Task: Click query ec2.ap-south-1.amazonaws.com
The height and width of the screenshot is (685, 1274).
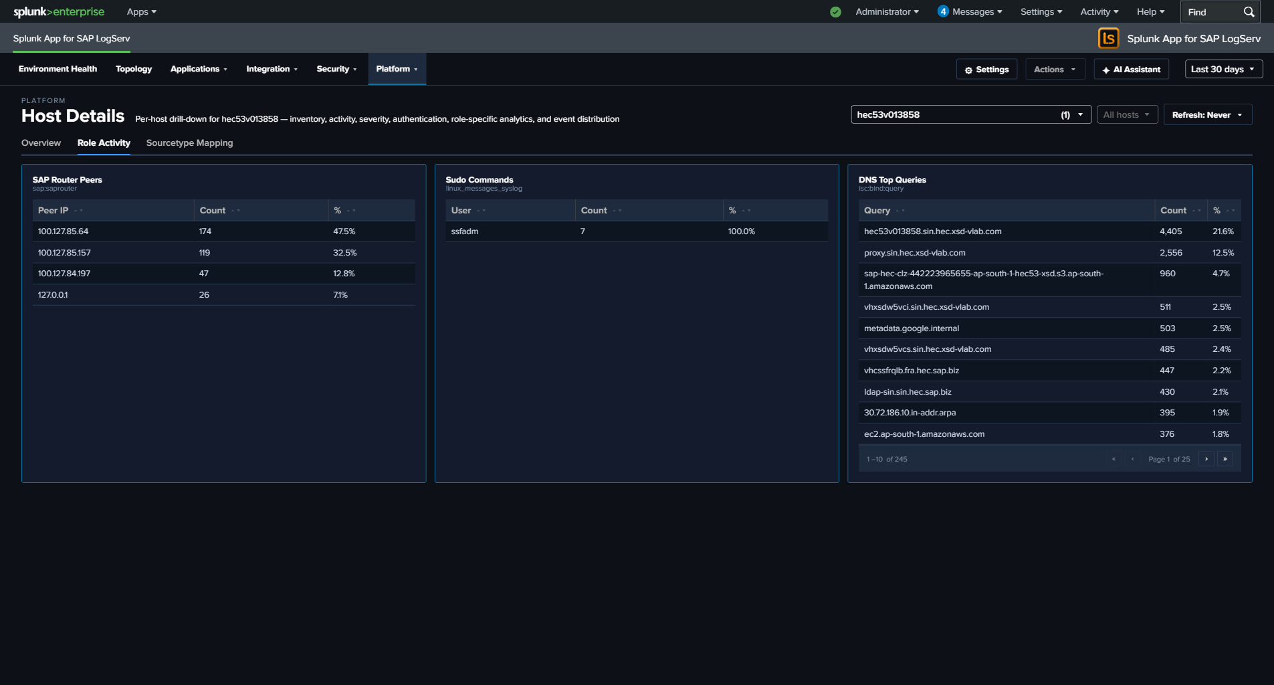Action: (924, 434)
